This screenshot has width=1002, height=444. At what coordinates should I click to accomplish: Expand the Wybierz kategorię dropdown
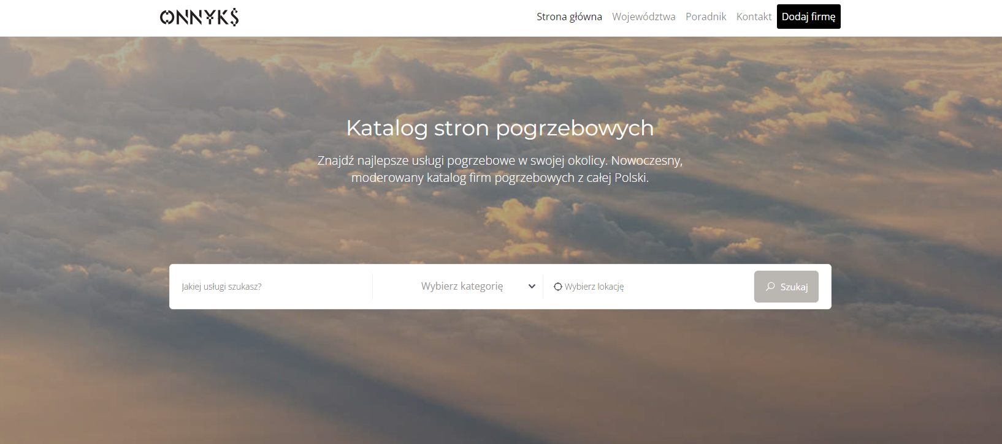tap(457, 286)
